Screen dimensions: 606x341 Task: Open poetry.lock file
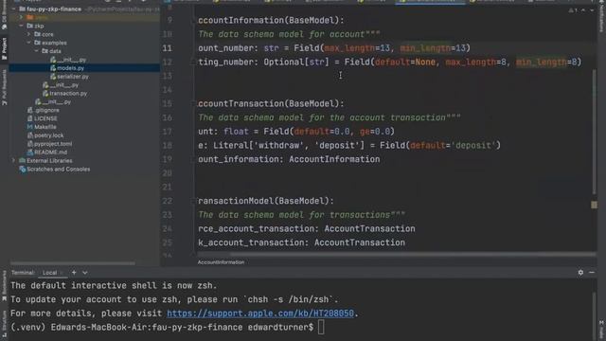[48, 135]
